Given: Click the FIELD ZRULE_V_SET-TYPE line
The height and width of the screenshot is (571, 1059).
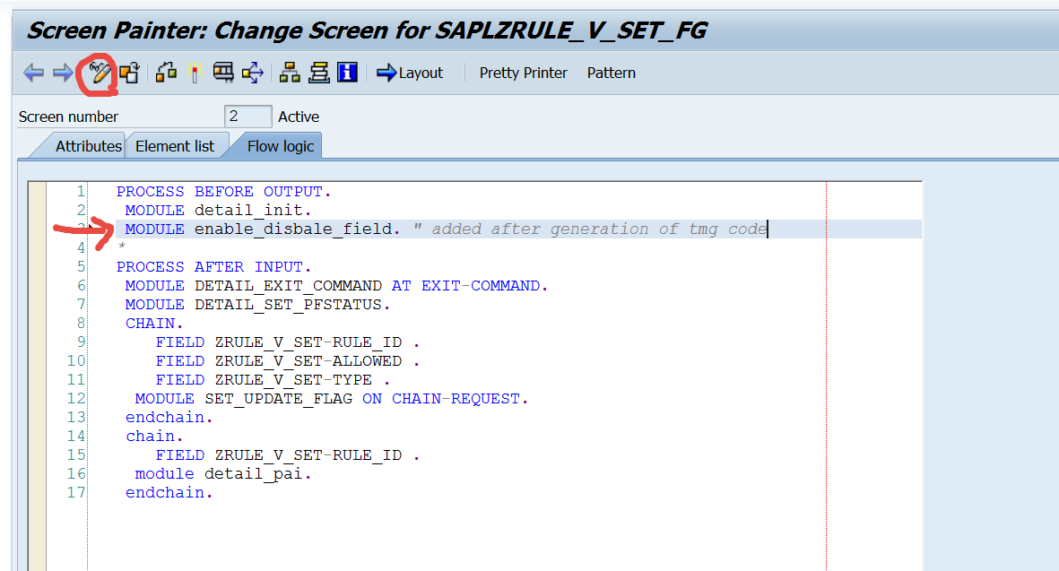Looking at the screenshot, I should [x=273, y=381].
